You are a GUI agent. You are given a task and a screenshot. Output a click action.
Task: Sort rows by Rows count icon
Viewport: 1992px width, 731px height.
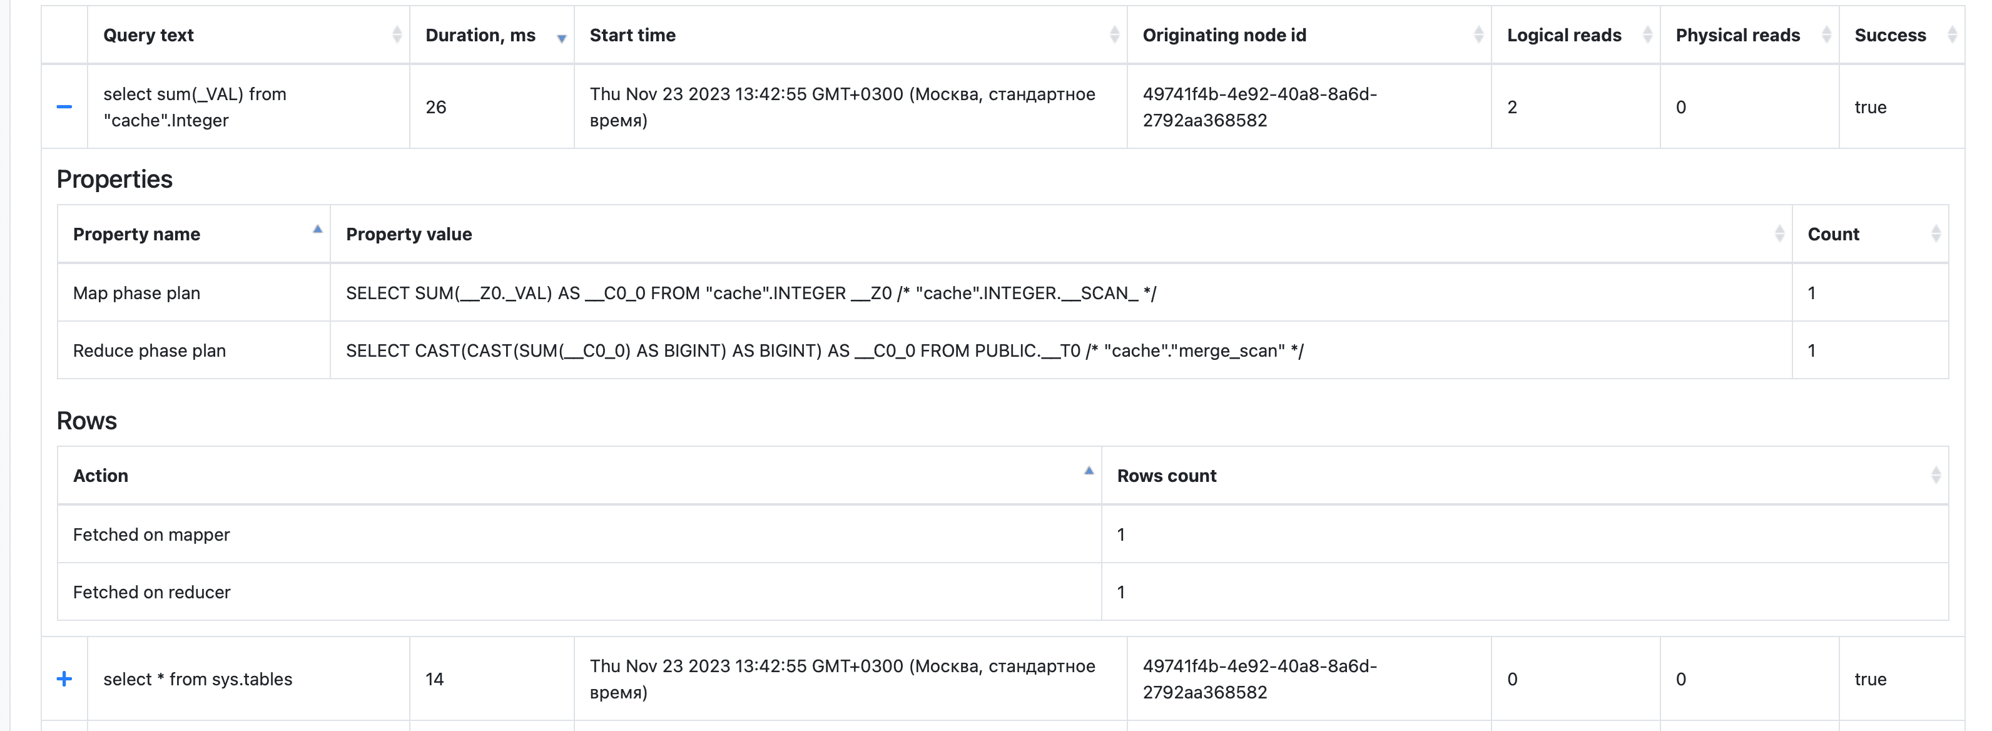(x=1936, y=475)
